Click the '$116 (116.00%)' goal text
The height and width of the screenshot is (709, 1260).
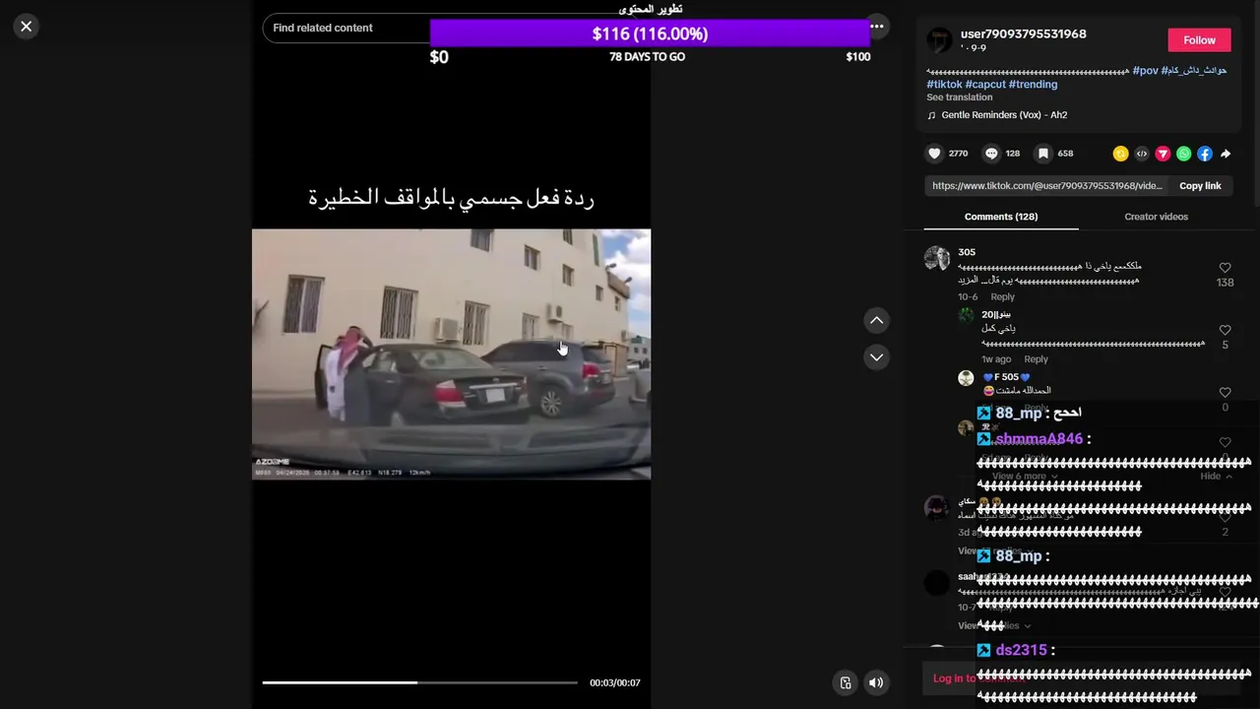[x=650, y=33]
